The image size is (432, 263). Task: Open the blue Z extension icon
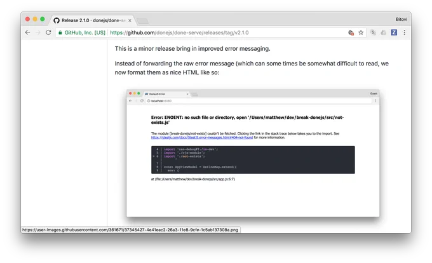394,32
